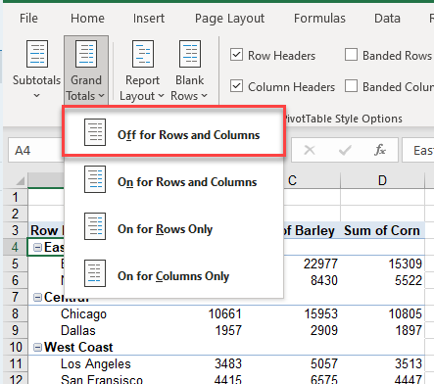Click the Grand Totals button
The width and height of the screenshot is (434, 384).
coord(86,70)
